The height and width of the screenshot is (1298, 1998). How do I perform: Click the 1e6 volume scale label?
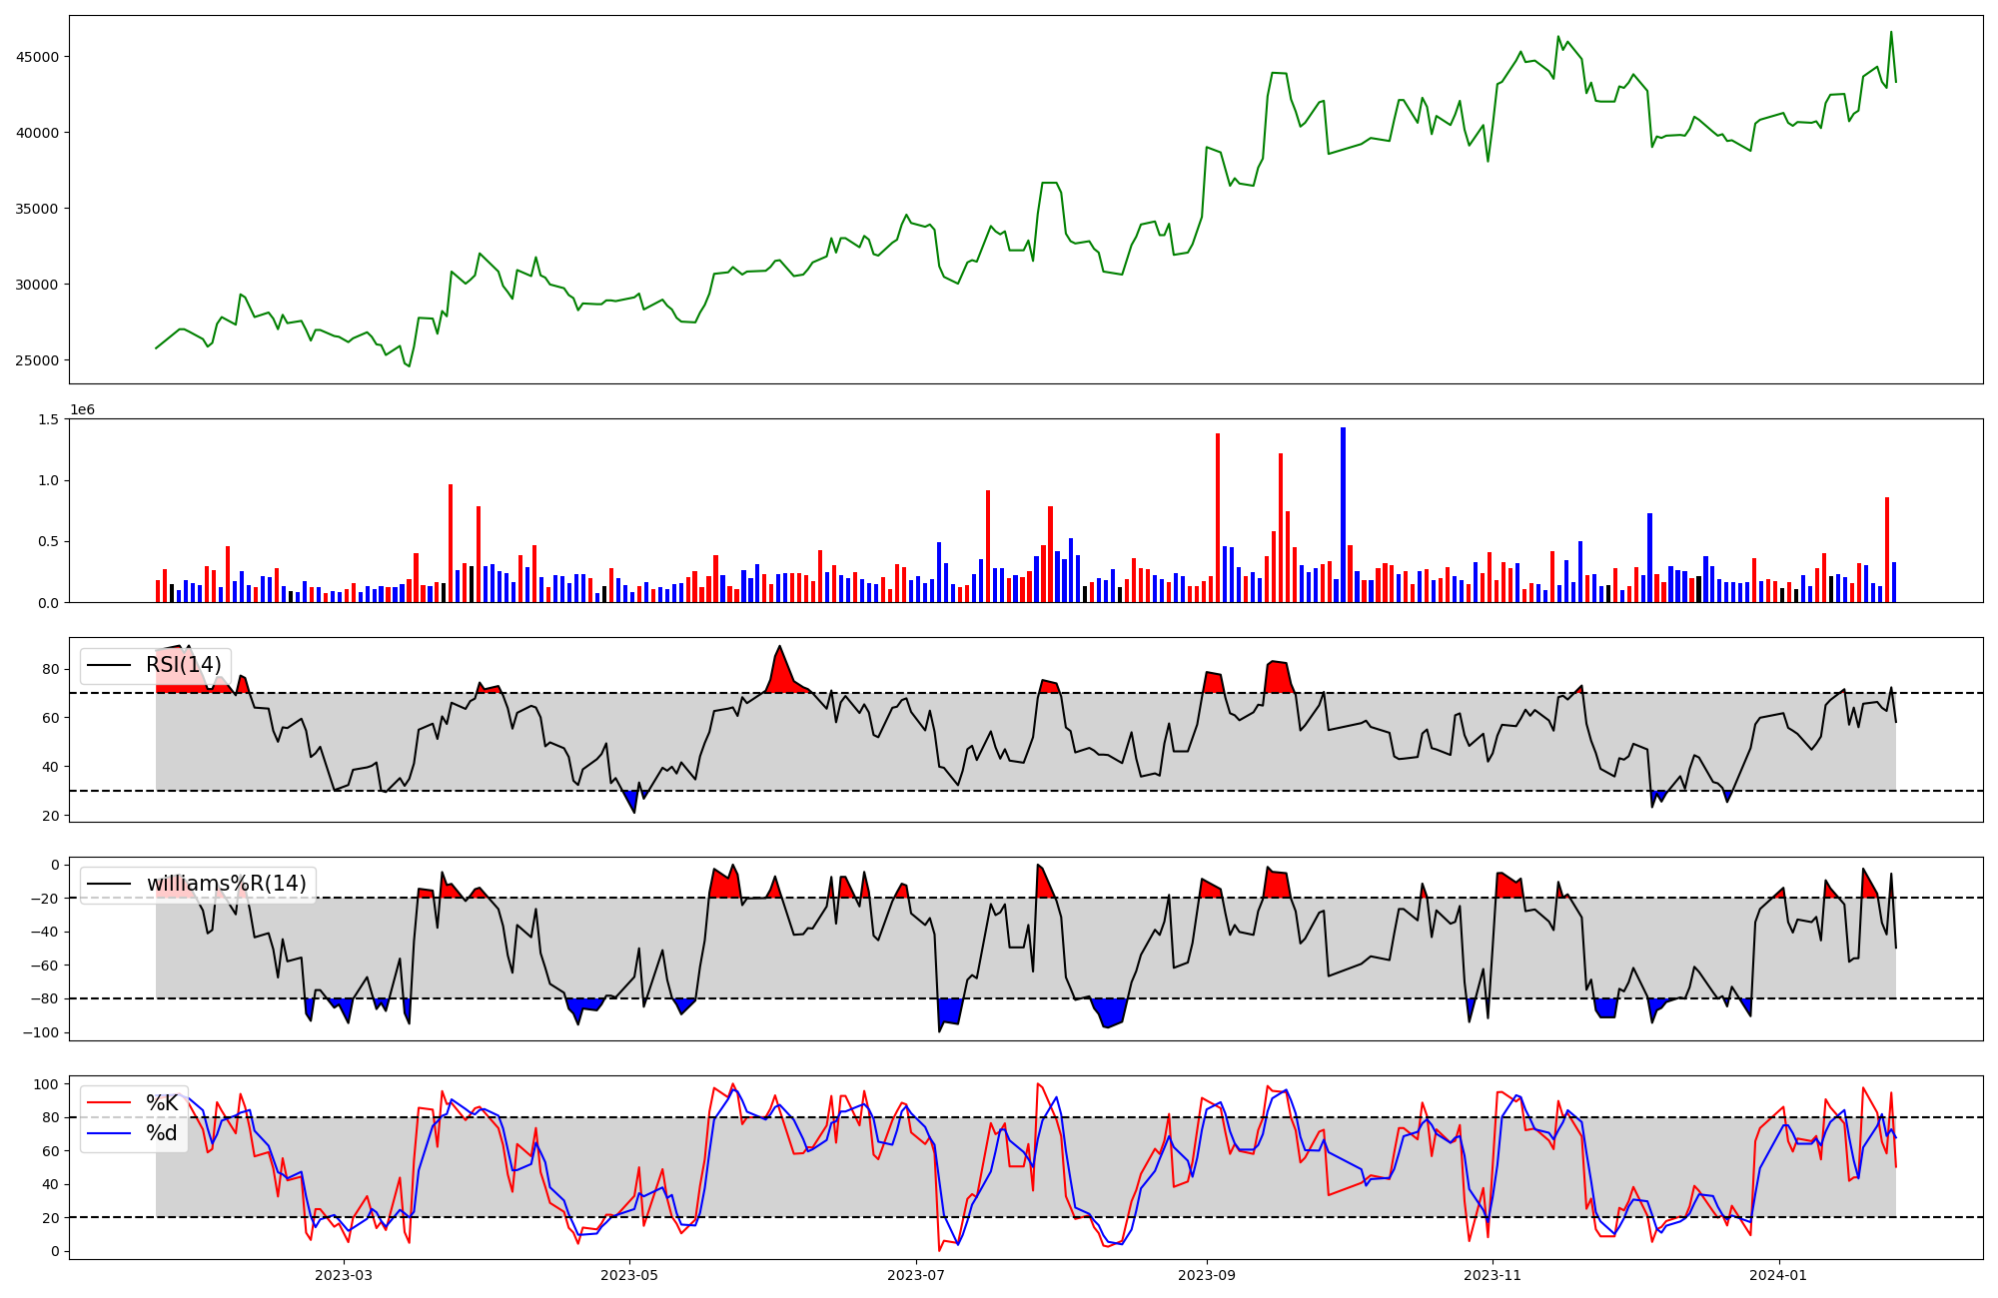tap(82, 410)
